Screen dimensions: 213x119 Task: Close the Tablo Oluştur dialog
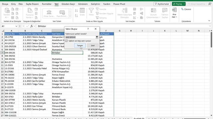tap(96, 29)
